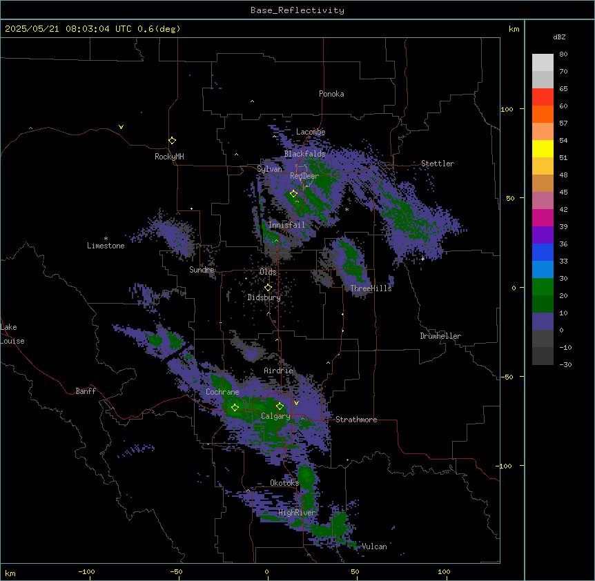Image resolution: width=595 pixels, height=581 pixels.
Task: Select the HighRiver label
Action: tap(297, 513)
